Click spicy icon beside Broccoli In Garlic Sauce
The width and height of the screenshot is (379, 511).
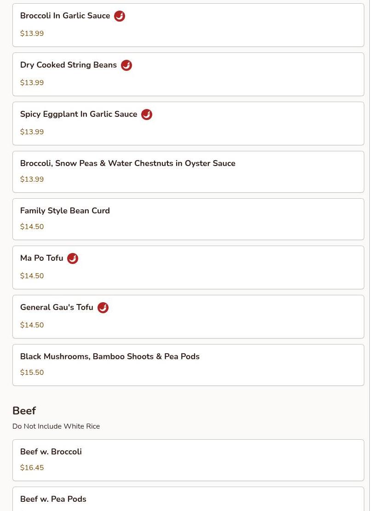120,16
